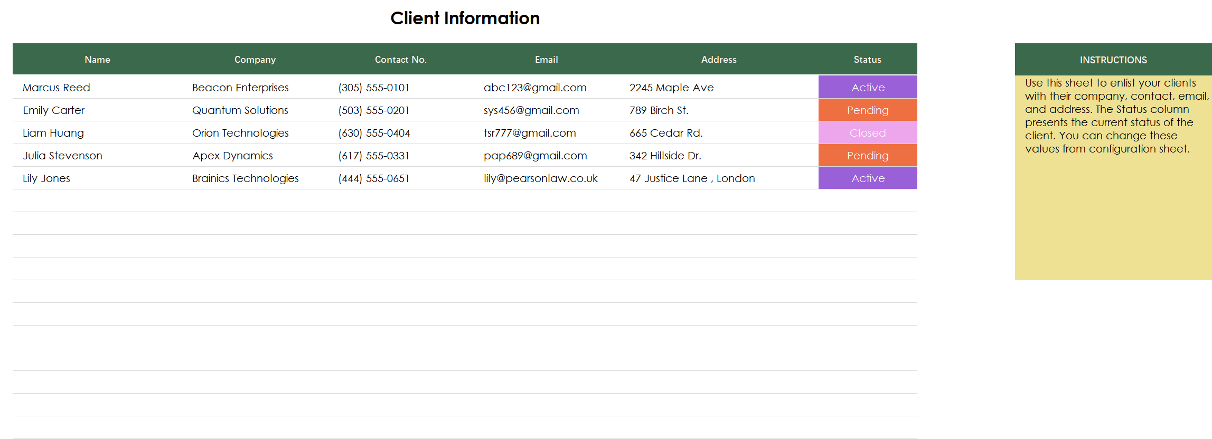Click email abc123@gmail.com
The image size is (1212, 439).
coord(535,88)
